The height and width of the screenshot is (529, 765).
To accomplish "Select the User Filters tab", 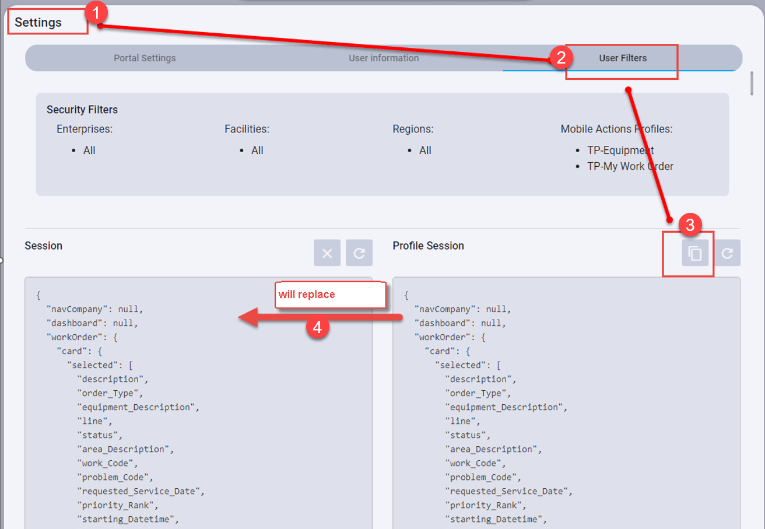I will pyautogui.click(x=622, y=58).
